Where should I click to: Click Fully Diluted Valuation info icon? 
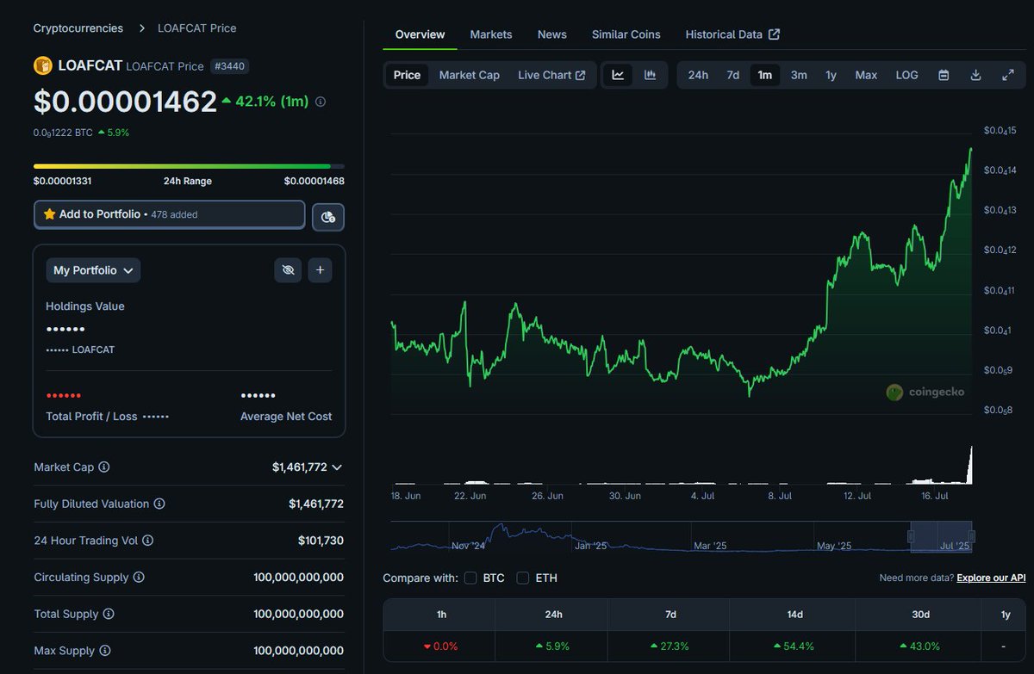(x=159, y=504)
